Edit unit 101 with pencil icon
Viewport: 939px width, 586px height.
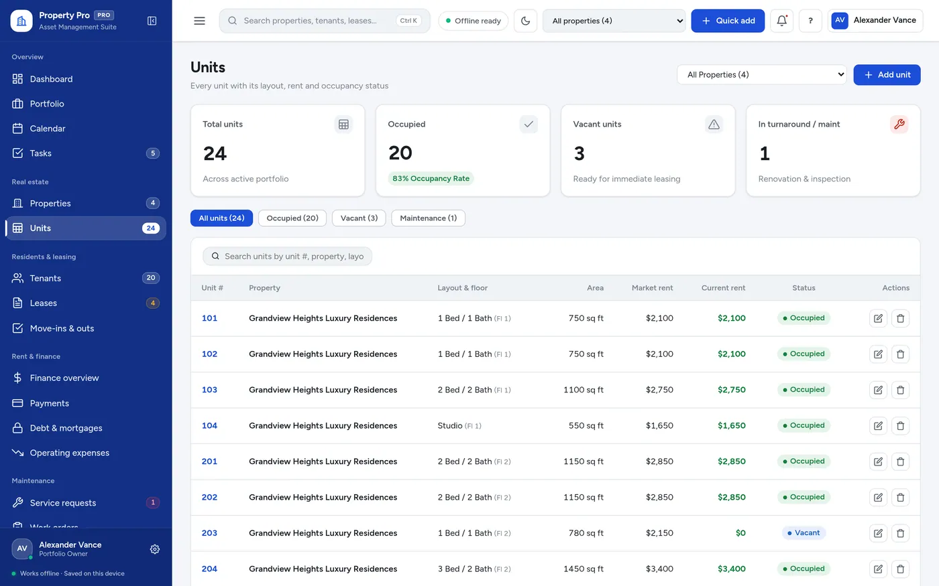pyautogui.click(x=878, y=319)
